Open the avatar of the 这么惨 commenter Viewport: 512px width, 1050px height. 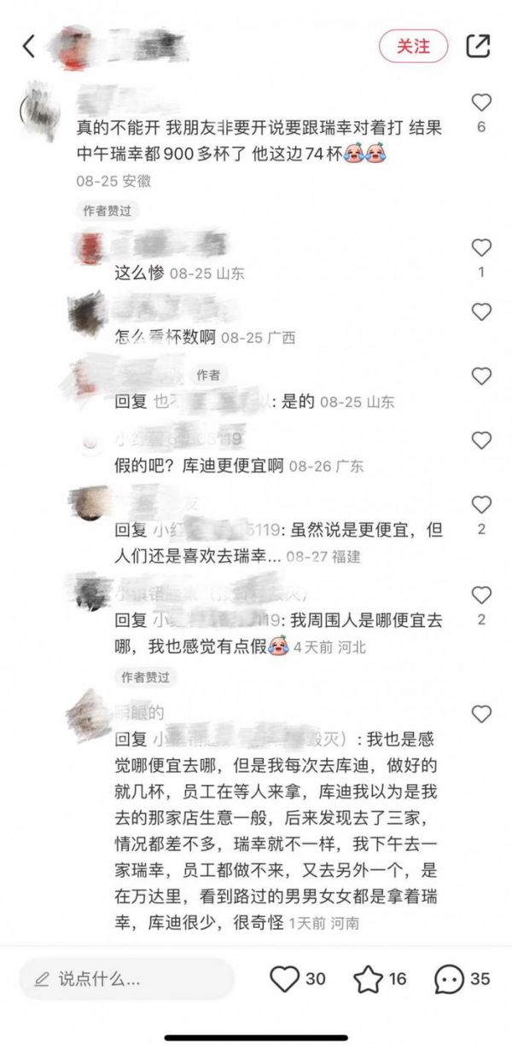click(x=87, y=248)
